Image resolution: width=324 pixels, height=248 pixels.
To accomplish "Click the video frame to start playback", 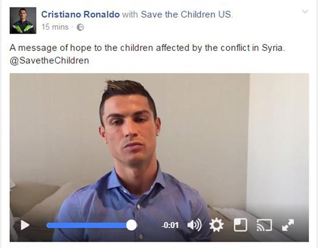I will (159, 145).
